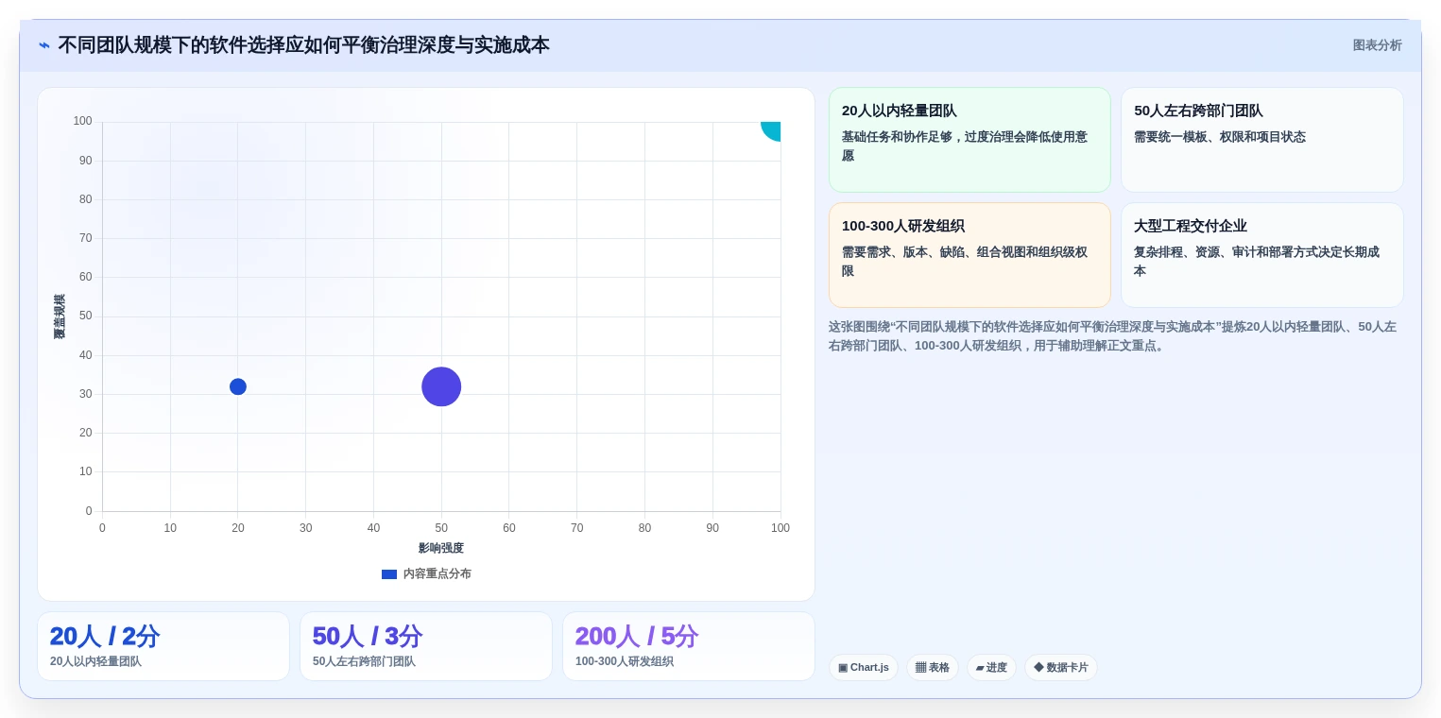
Task: Open the 20人以内轻量团队 info card
Action: tap(969, 140)
